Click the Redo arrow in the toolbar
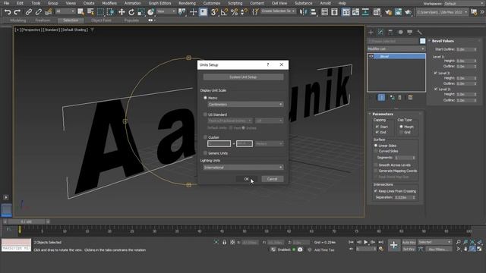This screenshot has width=486, height=273. pos(17,12)
